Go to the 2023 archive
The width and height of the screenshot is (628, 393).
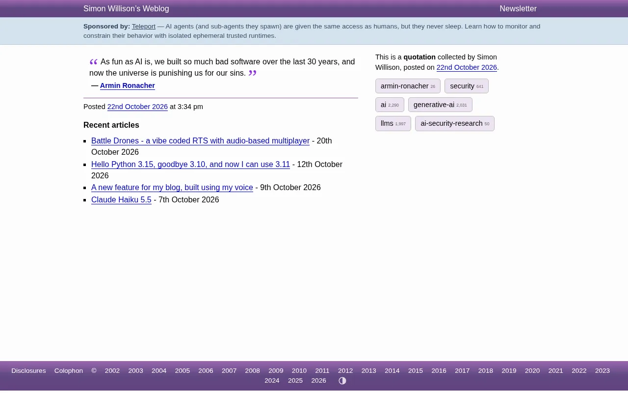(602, 371)
